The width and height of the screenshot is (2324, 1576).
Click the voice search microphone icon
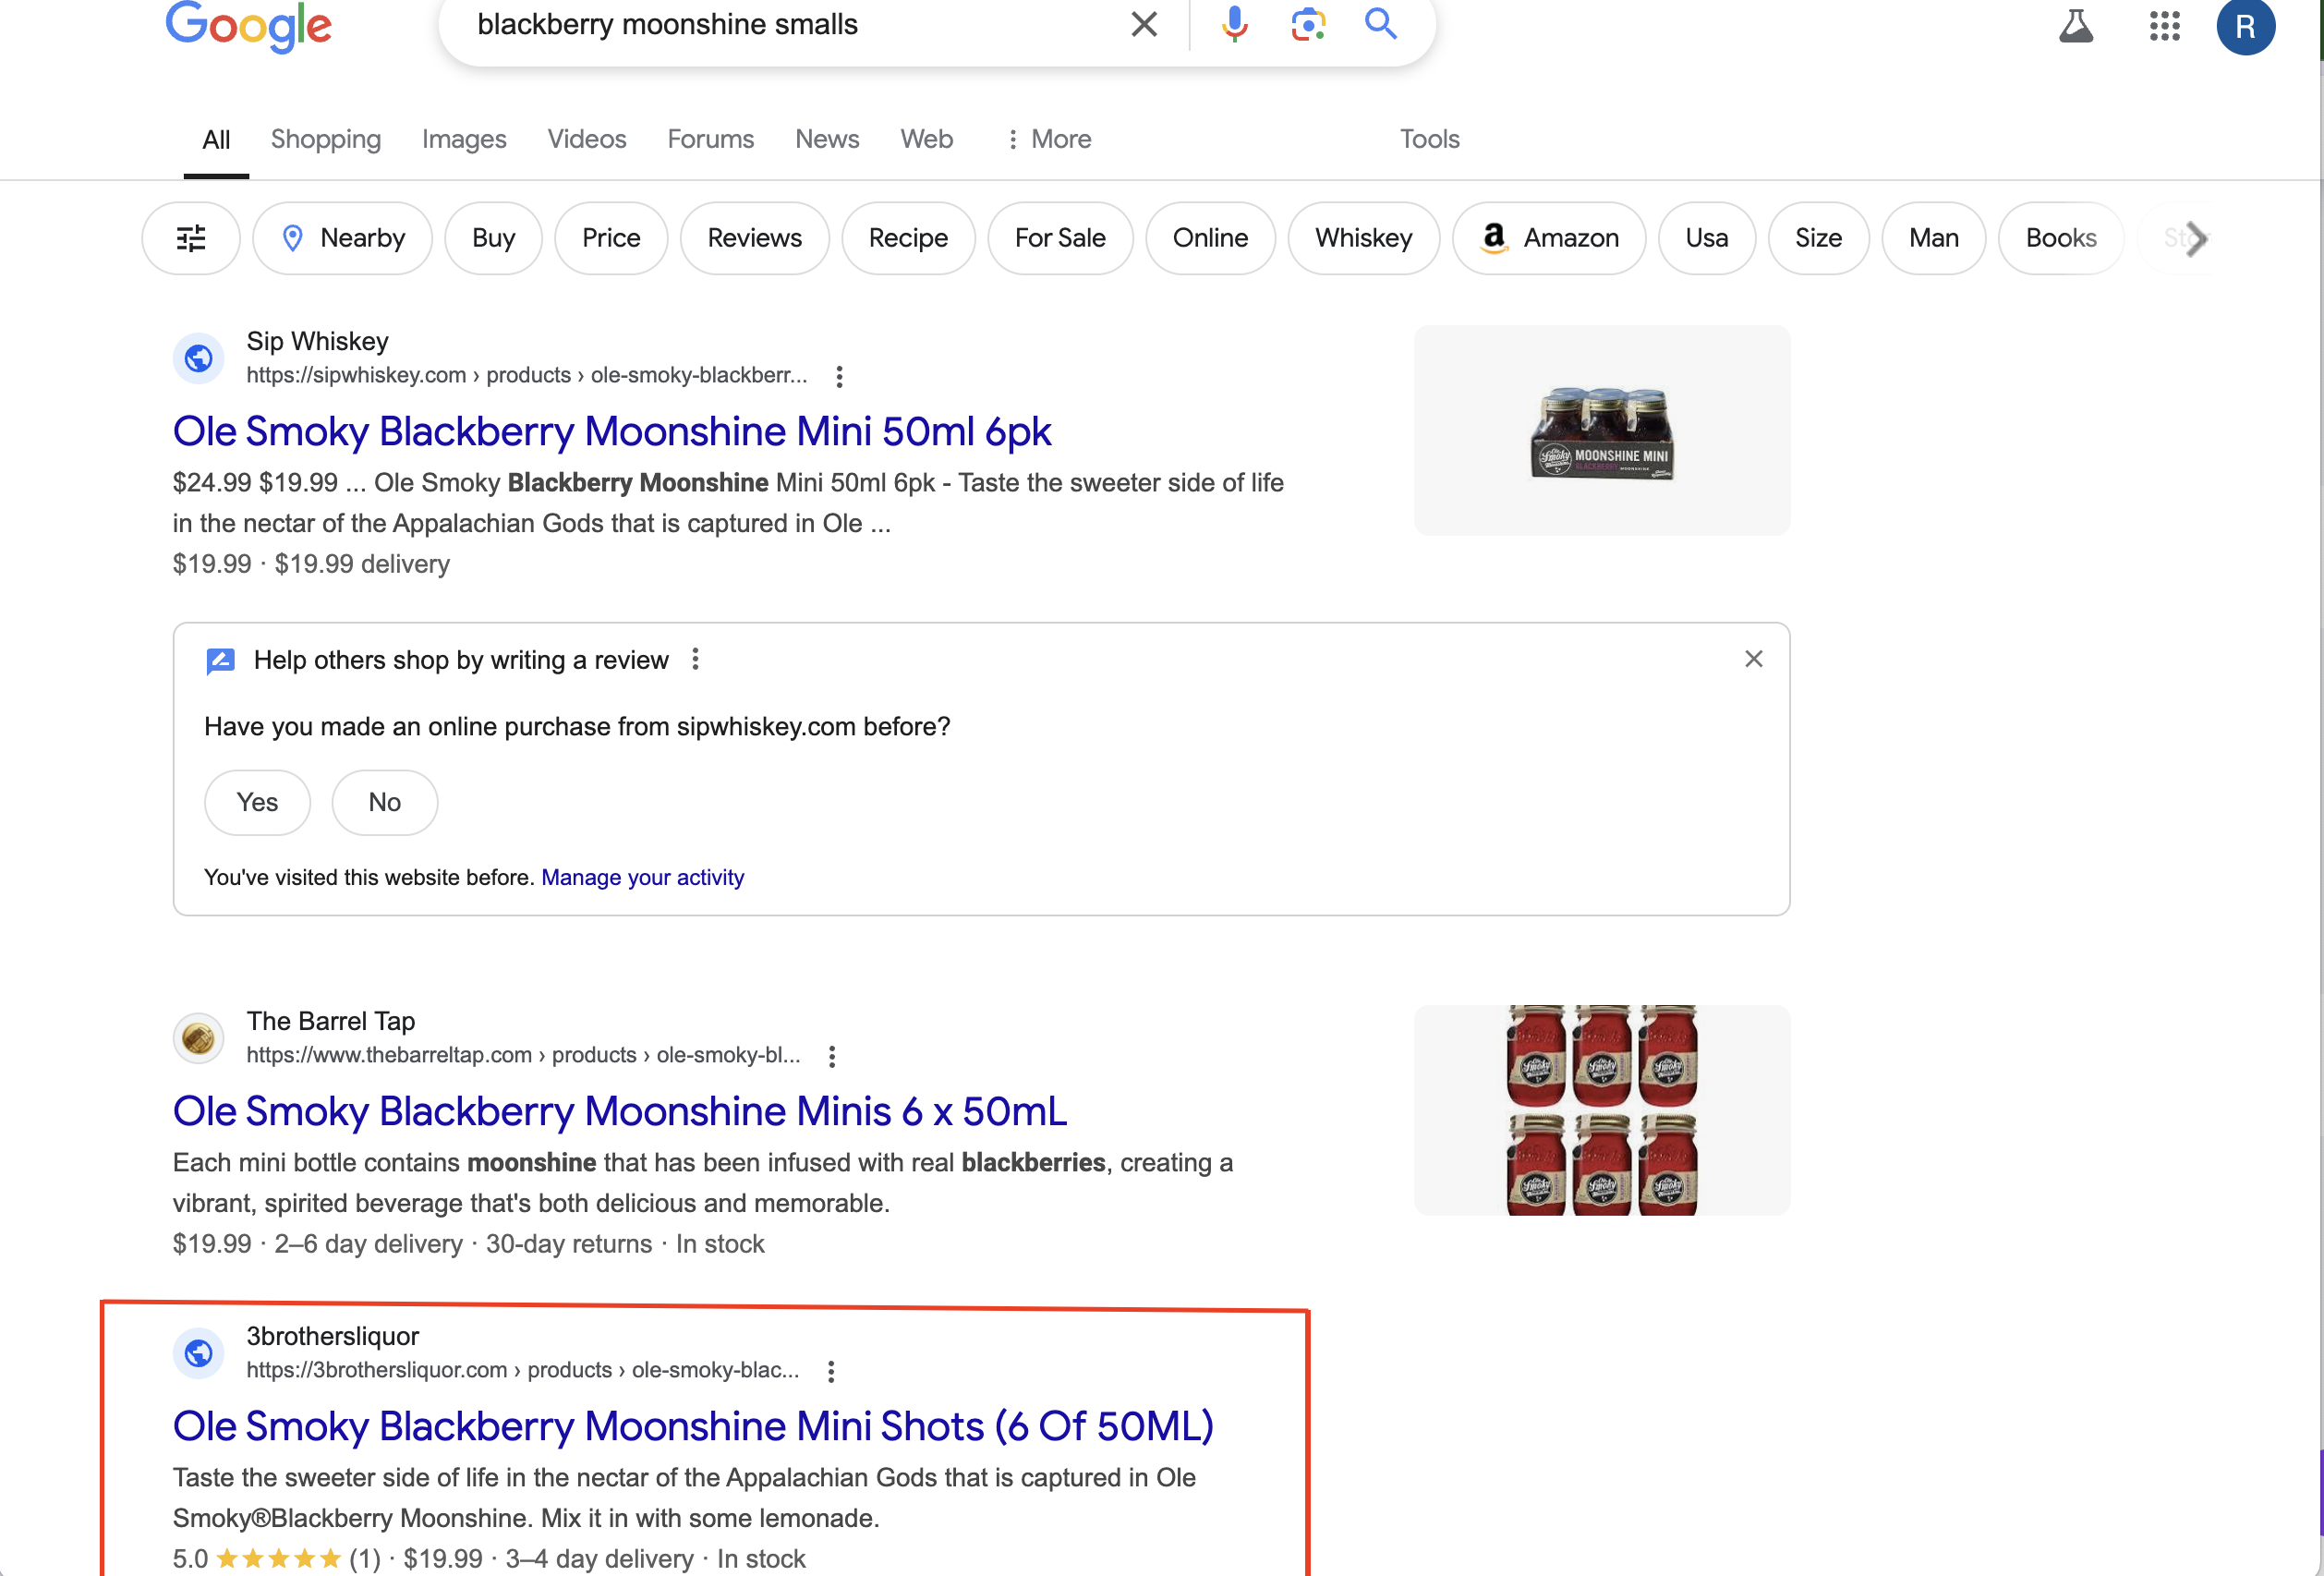(x=1234, y=23)
